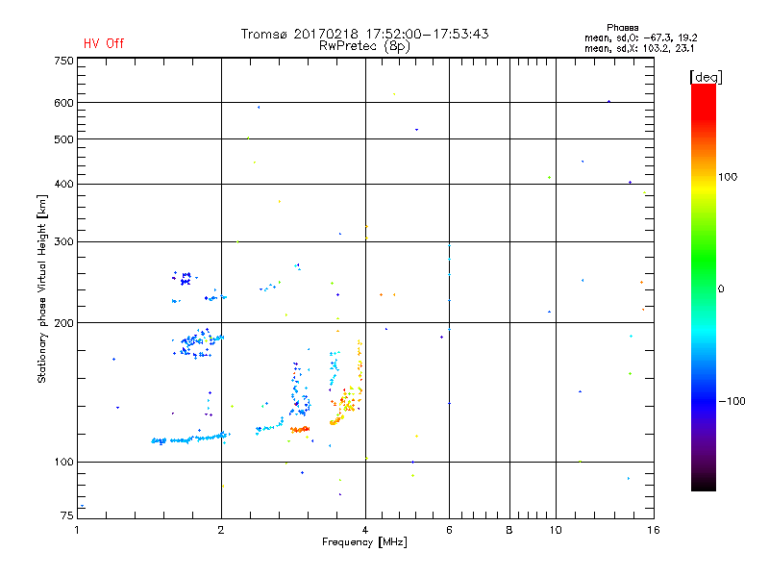Click the y-axis tick label '75'

(67, 515)
